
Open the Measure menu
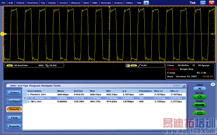pos(76,3)
